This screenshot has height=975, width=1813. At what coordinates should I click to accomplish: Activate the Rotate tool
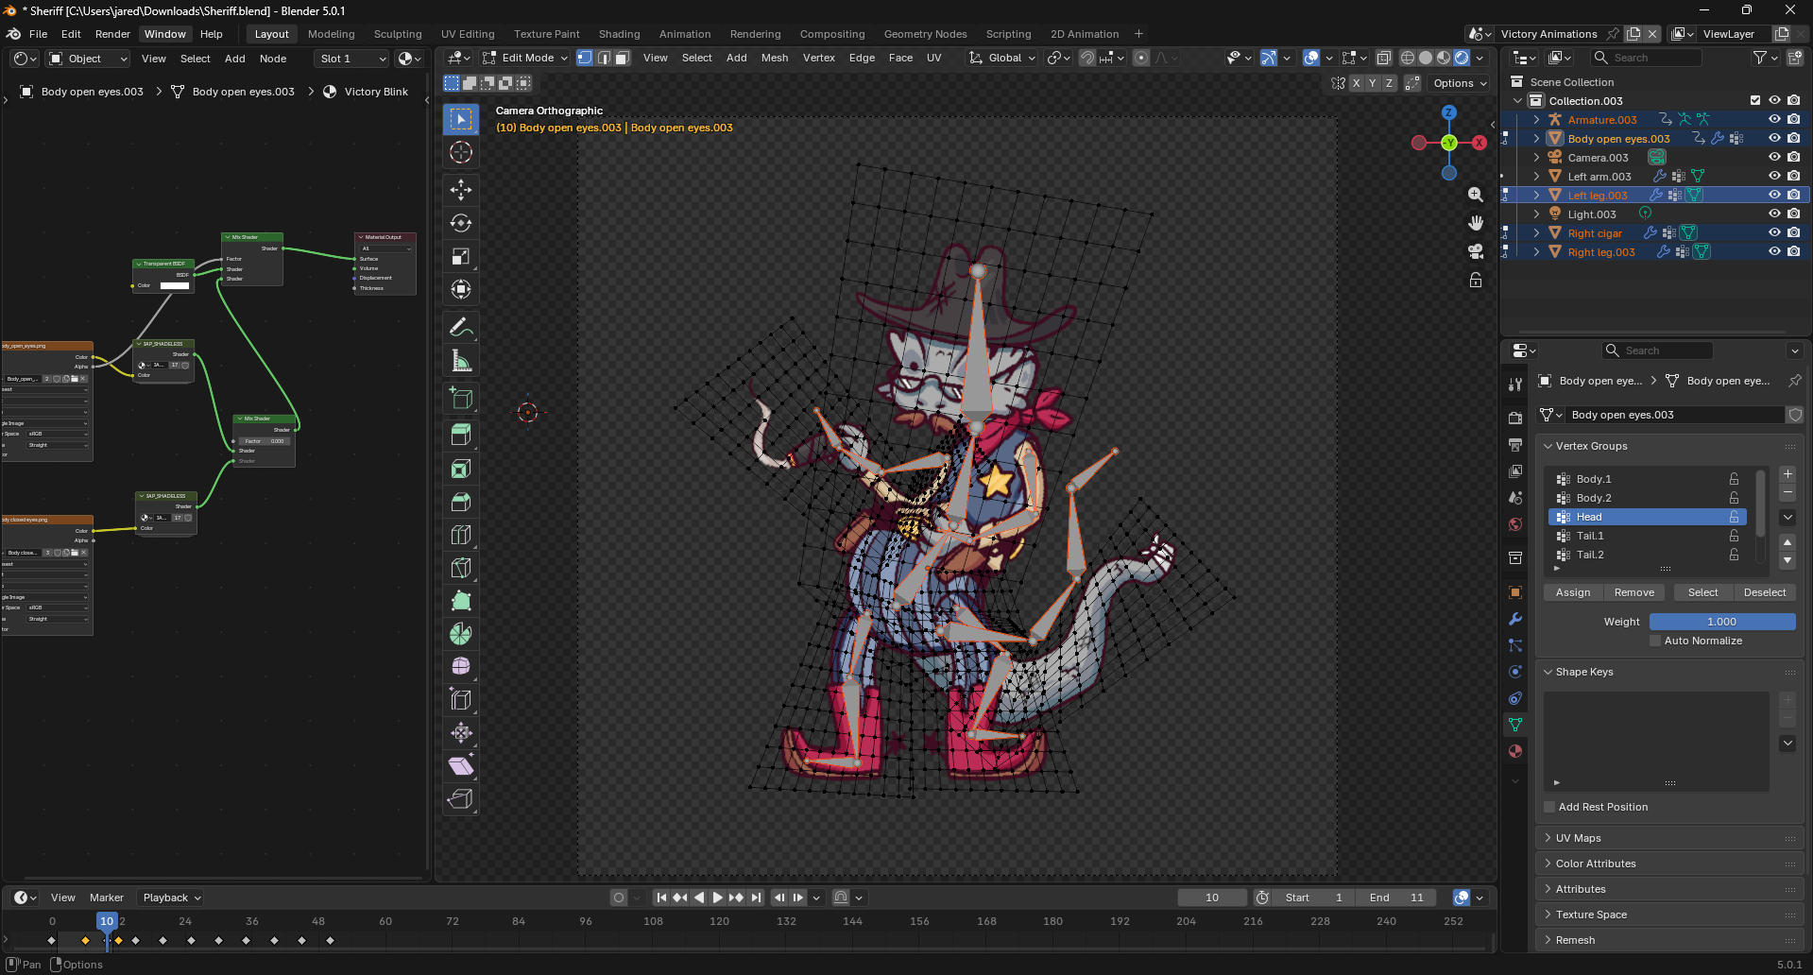click(x=461, y=223)
